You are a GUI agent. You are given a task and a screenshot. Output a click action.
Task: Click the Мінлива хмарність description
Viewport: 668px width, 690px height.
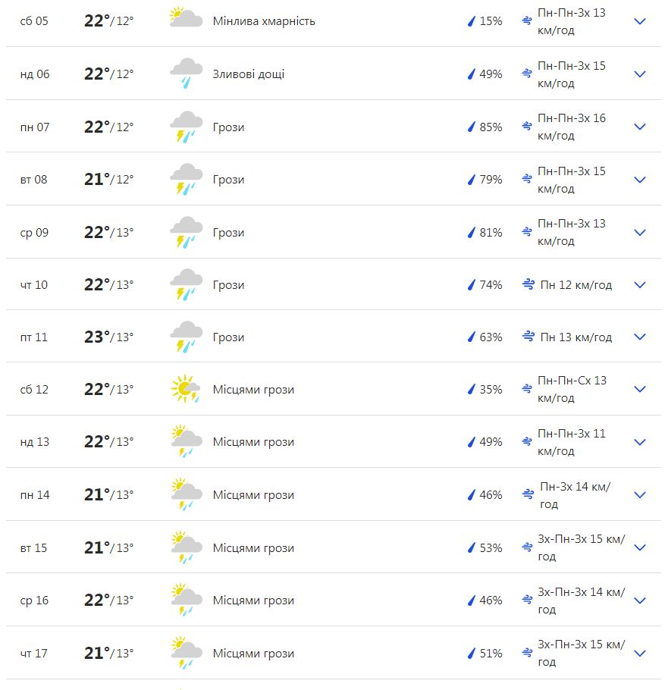click(x=264, y=21)
